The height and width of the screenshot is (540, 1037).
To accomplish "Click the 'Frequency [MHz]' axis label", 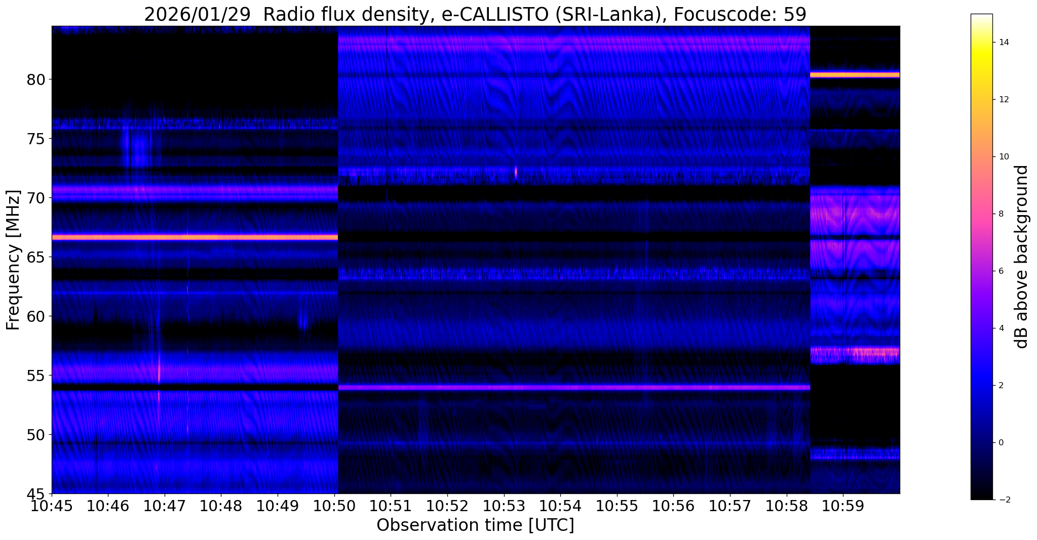I will [13, 260].
